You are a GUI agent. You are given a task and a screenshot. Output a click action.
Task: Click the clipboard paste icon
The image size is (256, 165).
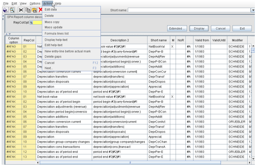pyautogui.click(x=34, y=10)
